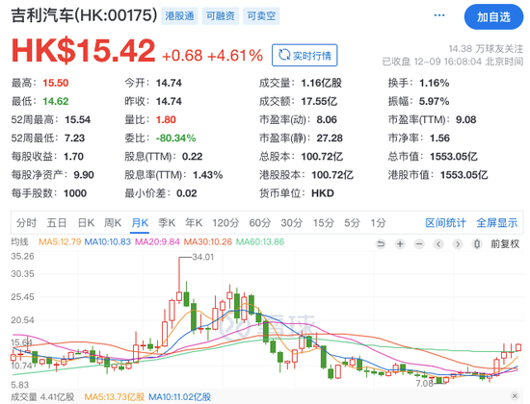Click the MA60:13.86 moving average label
Screen dimensions: 530x404
[260, 241]
